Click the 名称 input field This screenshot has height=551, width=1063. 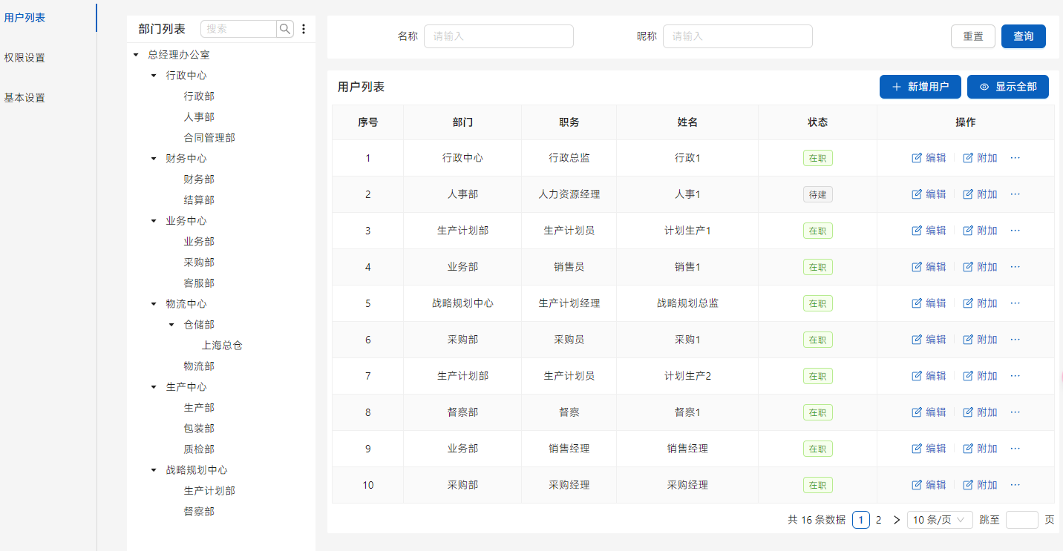(x=498, y=36)
